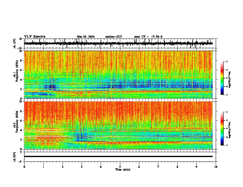Image resolution: width=243 pixels, height=187 pixels.
Task: Click the time axis tick label "10"
Action: (216, 167)
